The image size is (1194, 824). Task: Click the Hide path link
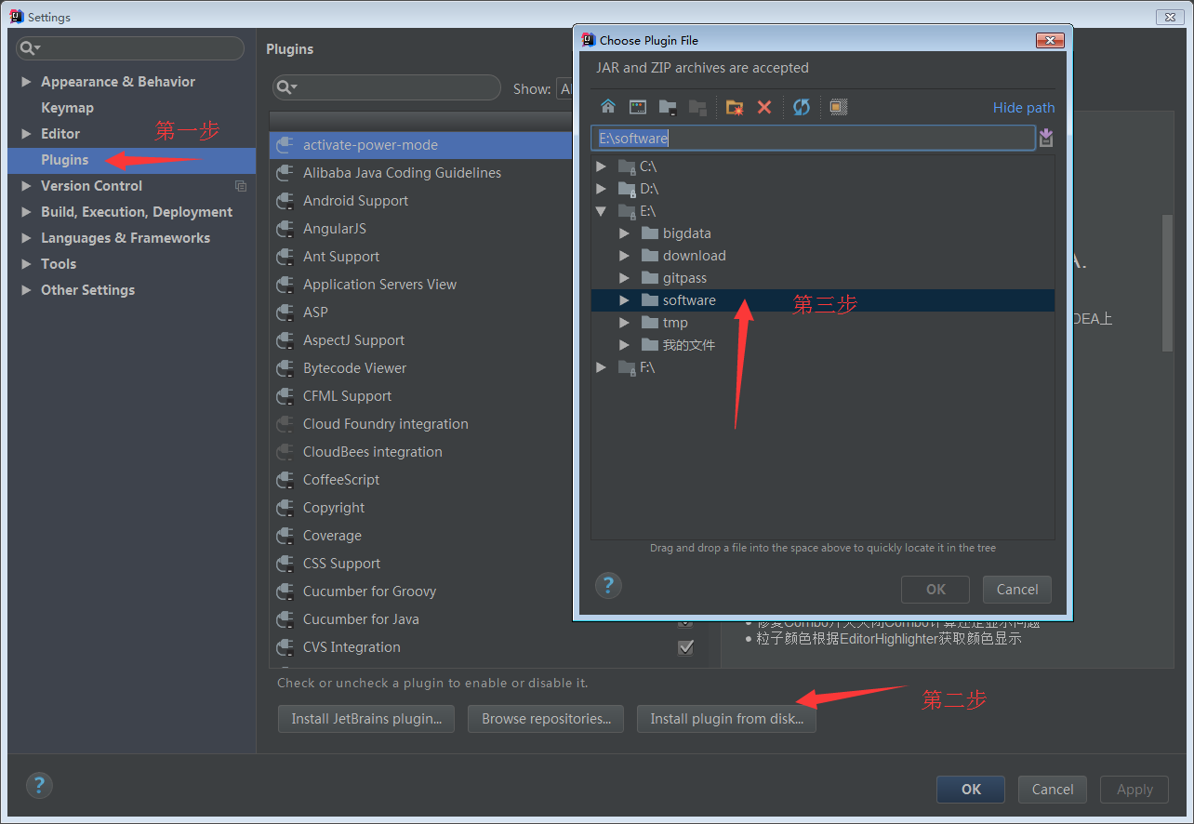(1024, 108)
